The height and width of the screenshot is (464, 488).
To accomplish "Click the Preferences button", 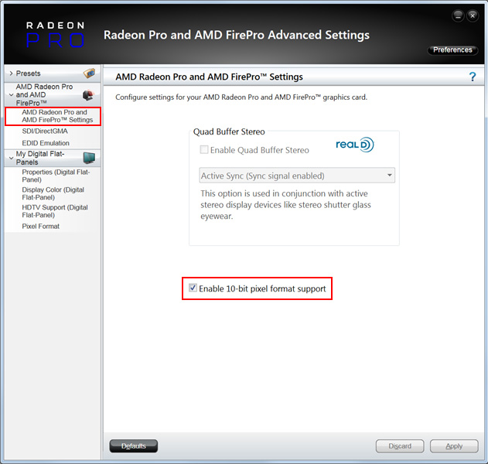I will (452, 50).
